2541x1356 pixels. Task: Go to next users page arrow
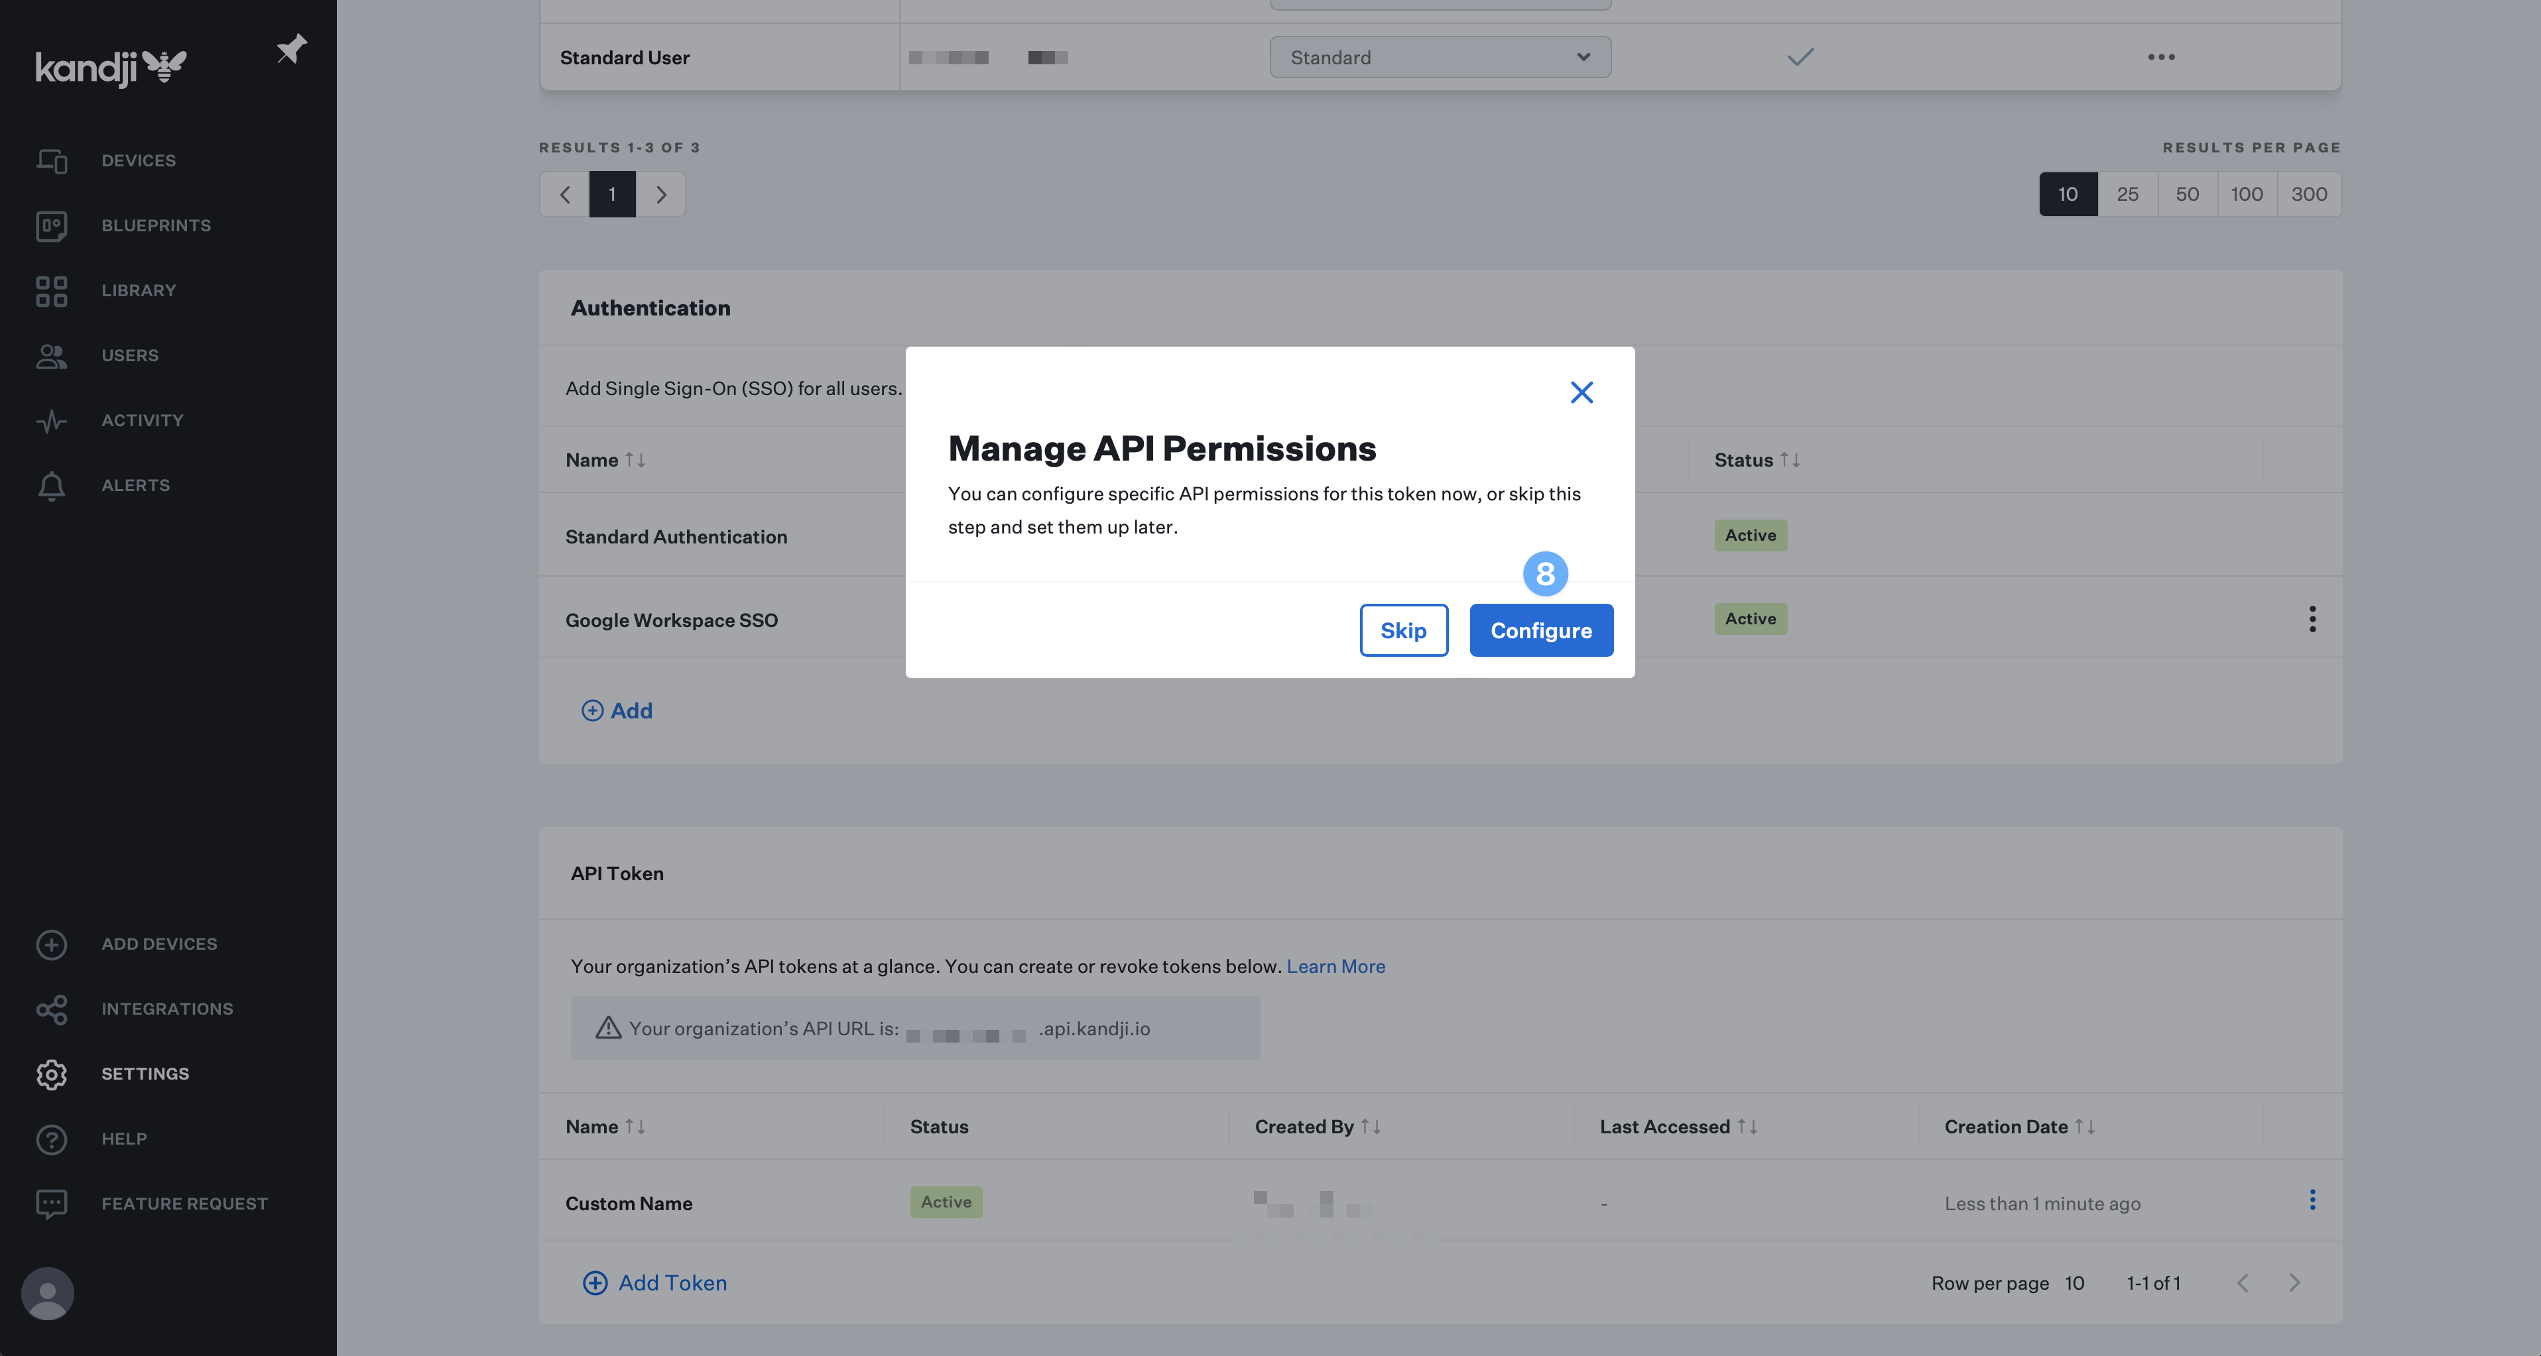[x=661, y=194]
